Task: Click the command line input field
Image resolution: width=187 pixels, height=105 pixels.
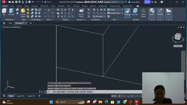Action: pyautogui.click(x=94, y=92)
